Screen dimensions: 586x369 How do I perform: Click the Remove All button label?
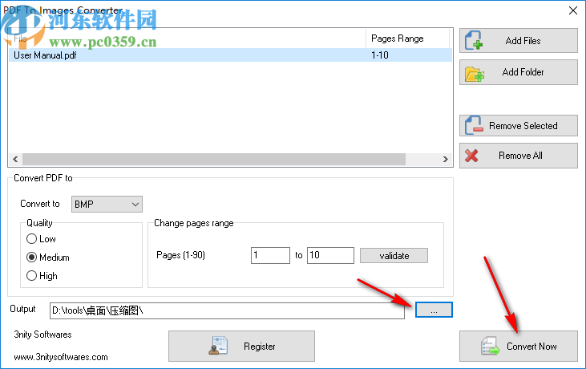(x=520, y=156)
